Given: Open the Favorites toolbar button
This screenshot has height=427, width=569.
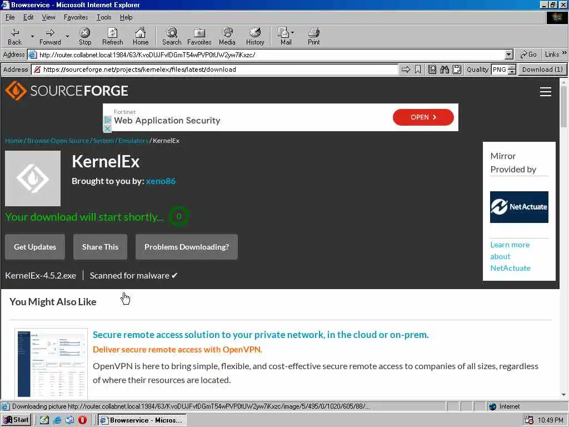Looking at the screenshot, I should (199, 36).
